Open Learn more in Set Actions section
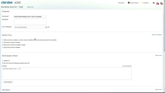Viewport: 165px width, 93px height. (158, 90)
